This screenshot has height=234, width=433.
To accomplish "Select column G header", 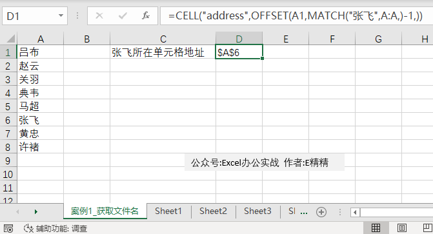I will pos(378,39).
